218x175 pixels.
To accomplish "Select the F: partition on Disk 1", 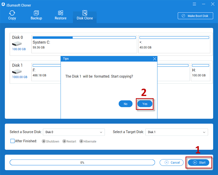I will pyautogui.click(x=46, y=72).
